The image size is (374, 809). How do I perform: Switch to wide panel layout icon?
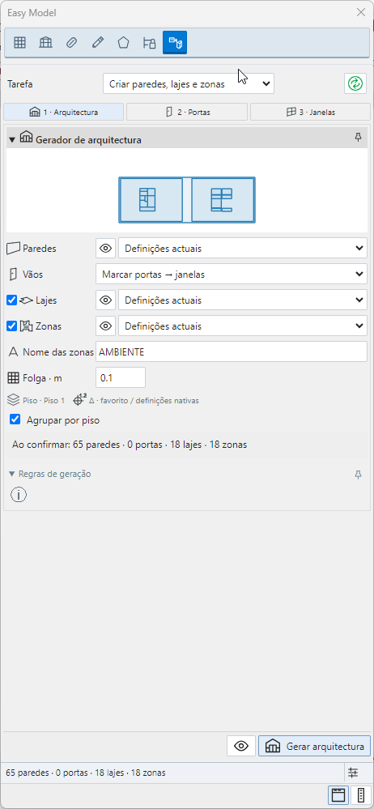pyautogui.click(x=338, y=795)
